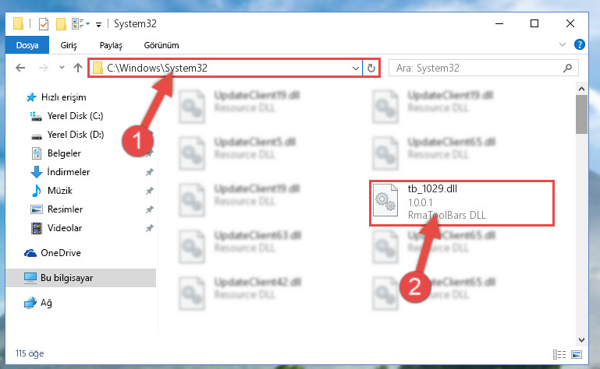600x369 pixels.
Task: Switch to large thumbnails view icon
Action: (577, 354)
